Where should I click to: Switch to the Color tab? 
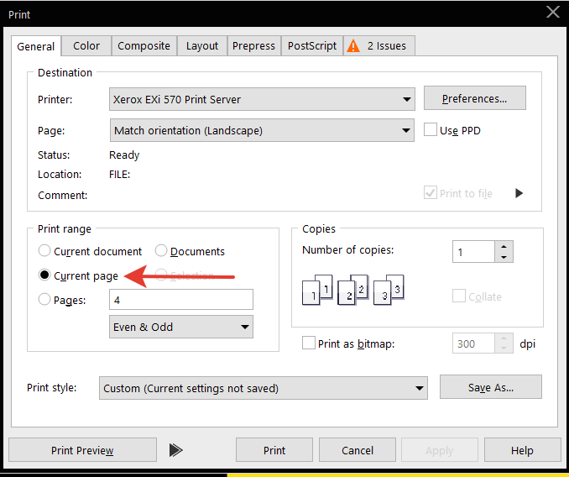coord(86,45)
